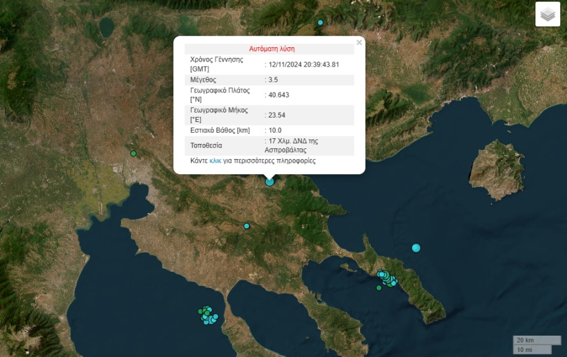
Task: Select the small cyan marker in central Chalkidiki
Action: (247, 226)
